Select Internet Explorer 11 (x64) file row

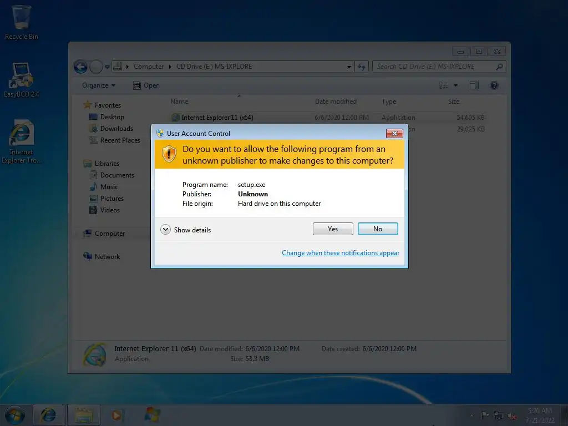click(x=327, y=118)
